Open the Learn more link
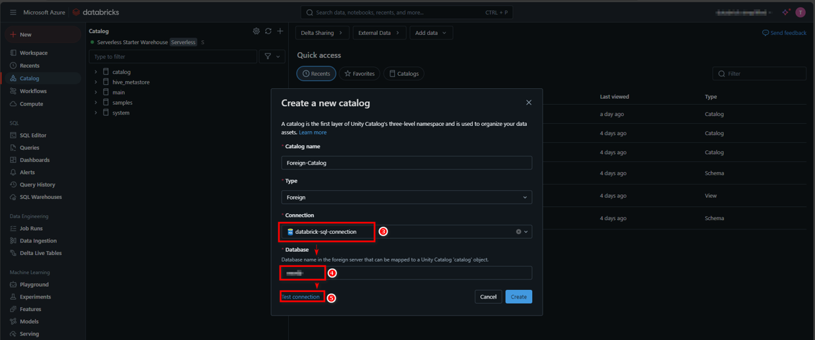 [313, 132]
